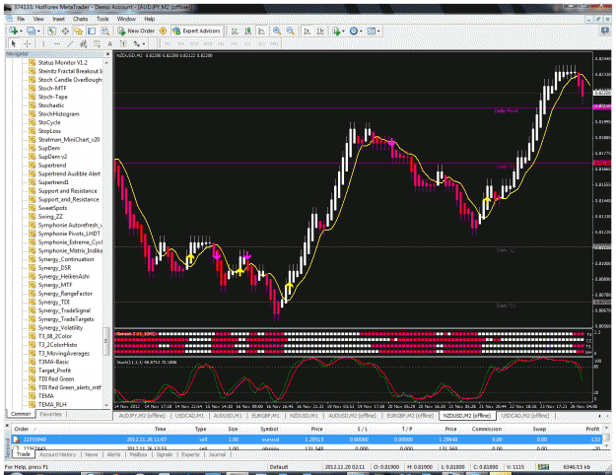This screenshot has height=475, width=616.
Task: Select the TDI Red Green indicator
Action: click(x=56, y=378)
